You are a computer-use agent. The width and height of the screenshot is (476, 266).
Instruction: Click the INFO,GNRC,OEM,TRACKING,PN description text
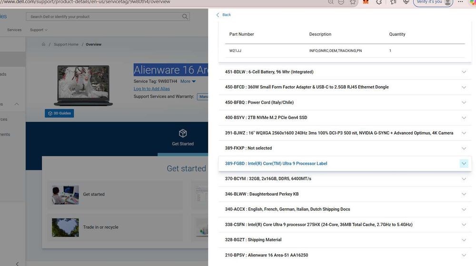336,50
